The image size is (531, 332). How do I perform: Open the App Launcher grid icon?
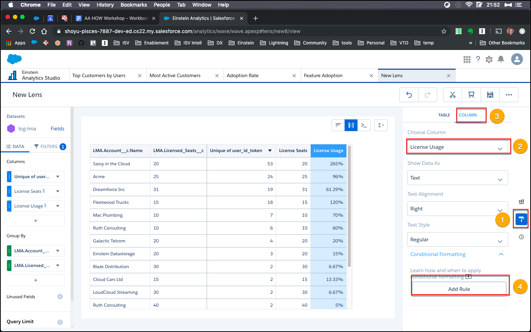point(467,59)
